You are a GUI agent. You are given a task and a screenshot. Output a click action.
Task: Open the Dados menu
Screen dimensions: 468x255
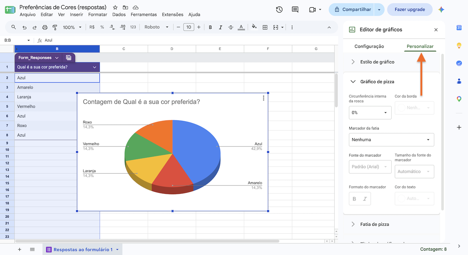(119, 15)
